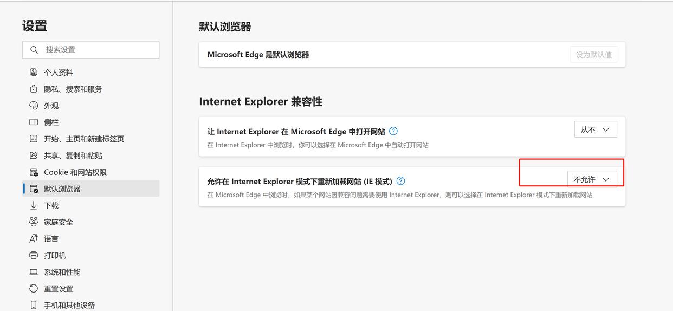Viewport: 673px width, 311px height.
Task: Click the Cookie 和网站权限 icon
Action: 34,172
